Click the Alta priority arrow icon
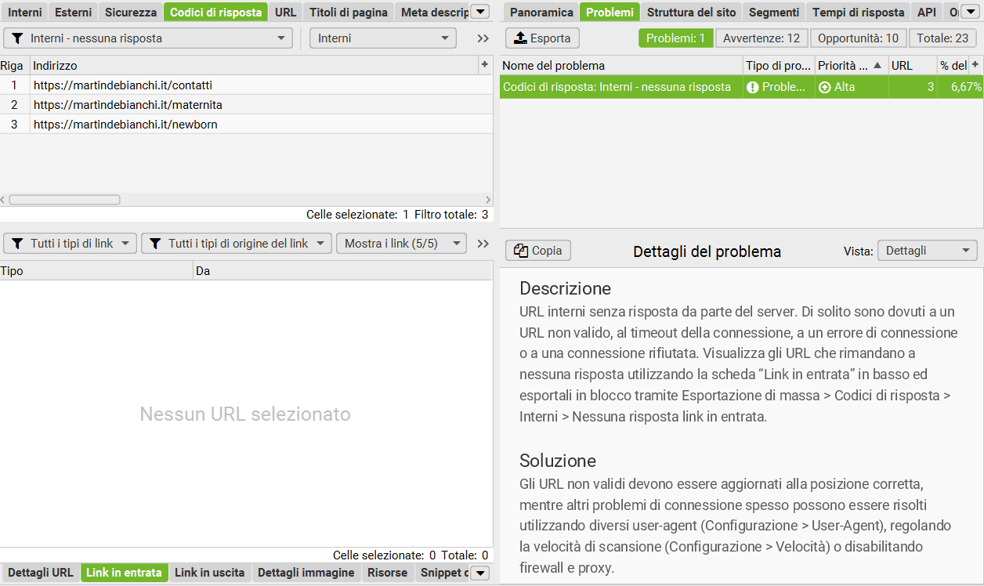This screenshot has height=586, width=984. [824, 87]
